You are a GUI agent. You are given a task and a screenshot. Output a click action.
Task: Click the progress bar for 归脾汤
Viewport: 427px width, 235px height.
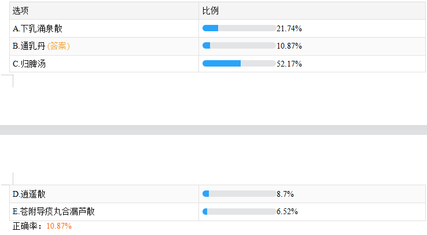click(239, 64)
